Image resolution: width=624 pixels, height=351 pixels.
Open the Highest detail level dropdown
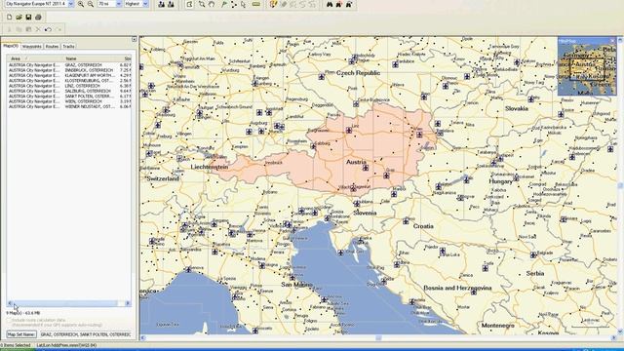tap(145, 4)
